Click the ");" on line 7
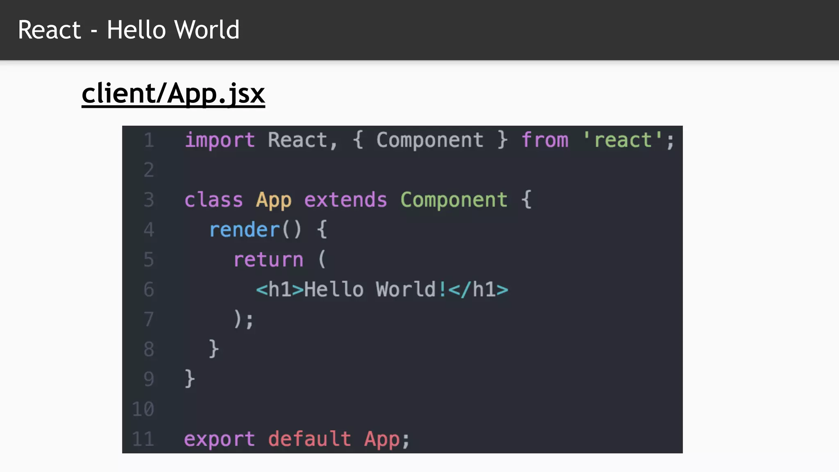 point(244,319)
